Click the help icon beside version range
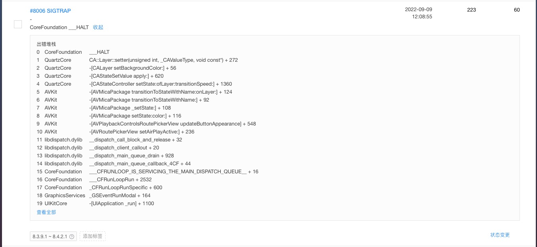 (x=72, y=237)
